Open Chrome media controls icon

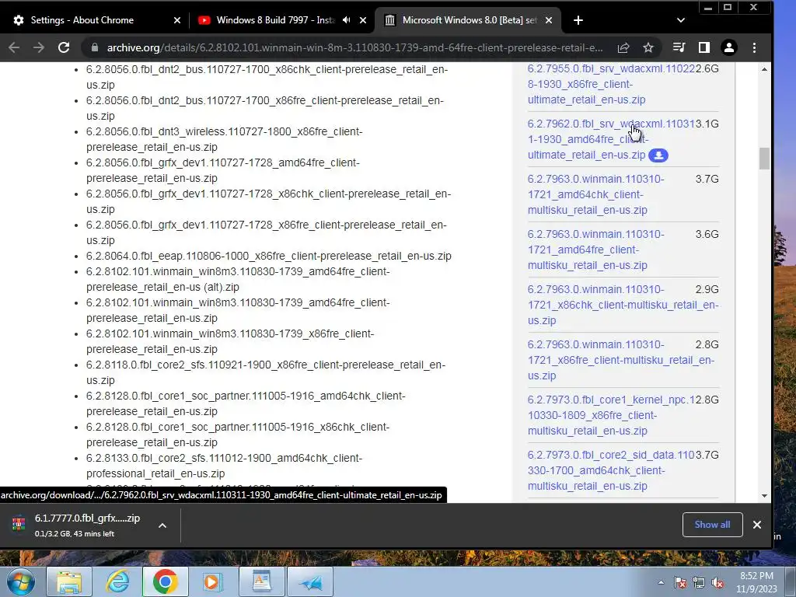(679, 47)
